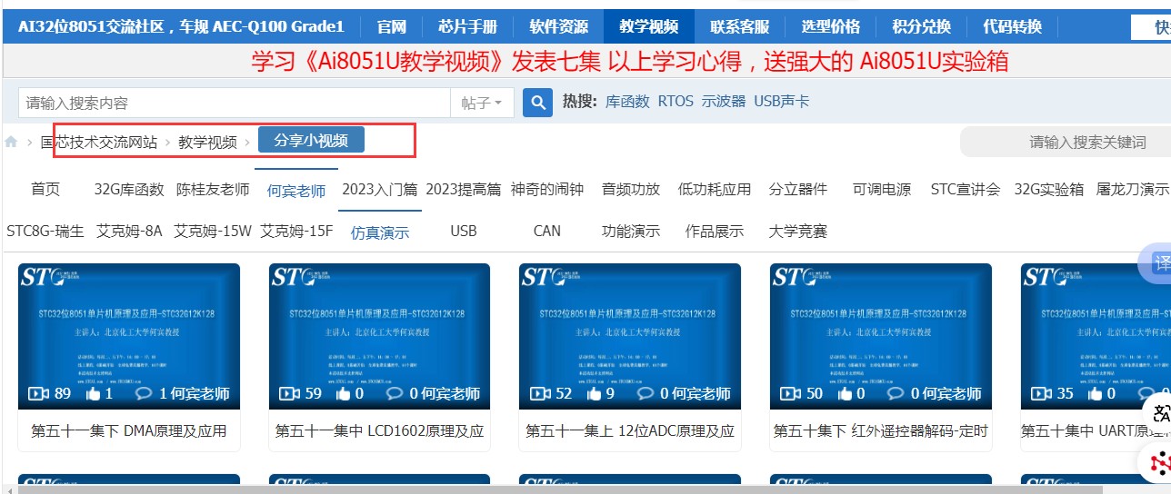Click the RTOS hot search link

(676, 101)
